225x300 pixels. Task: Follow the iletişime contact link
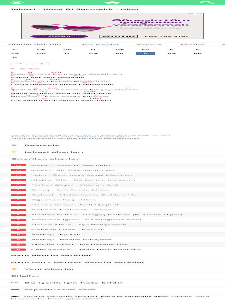click(x=90, y=138)
